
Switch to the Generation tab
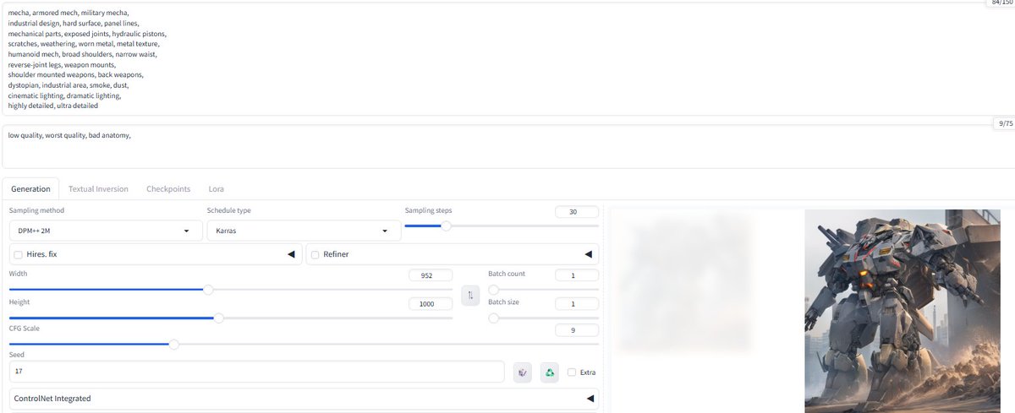pos(30,189)
